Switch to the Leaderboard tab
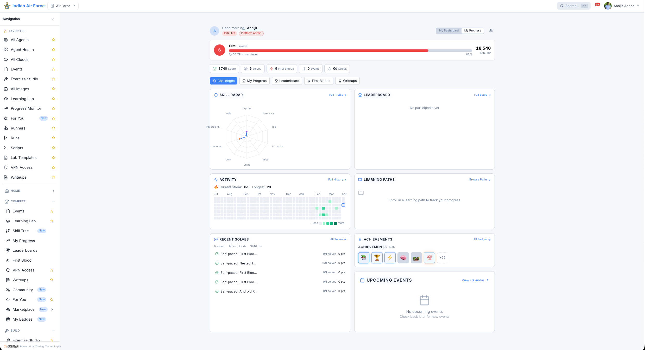Screen dimensions: 645x350 (287, 81)
